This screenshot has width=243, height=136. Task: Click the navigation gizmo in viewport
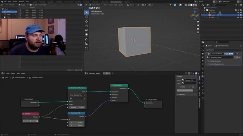point(195,15)
